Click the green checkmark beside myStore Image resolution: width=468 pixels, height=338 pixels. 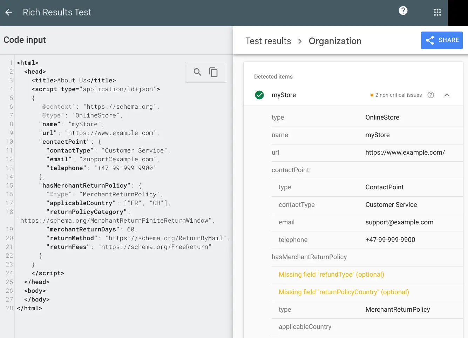(x=259, y=95)
